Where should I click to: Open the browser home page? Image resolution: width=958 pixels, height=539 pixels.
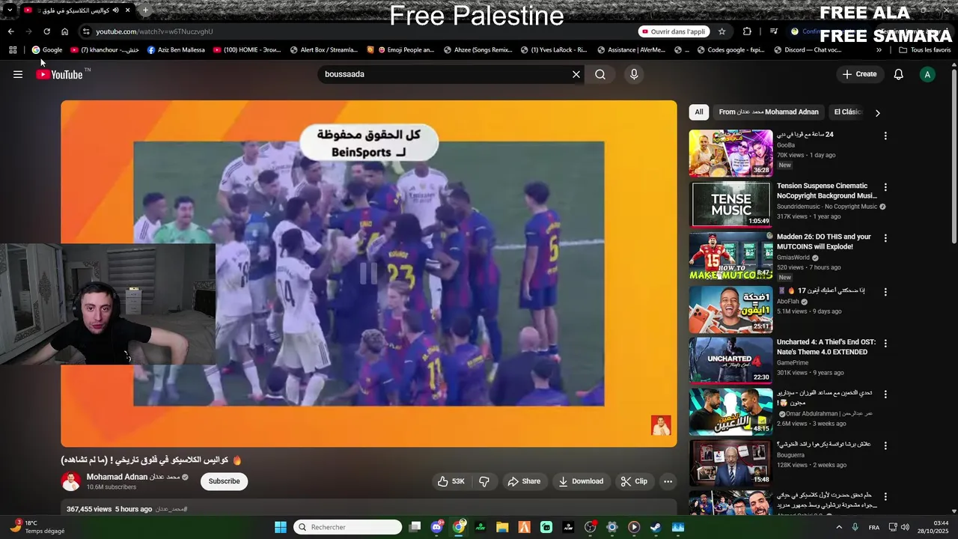64,31
